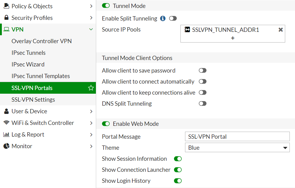The width and height of the screenshot is (295, 188).
Task: Disable Show Login History switch
Action: coord(178,181)
